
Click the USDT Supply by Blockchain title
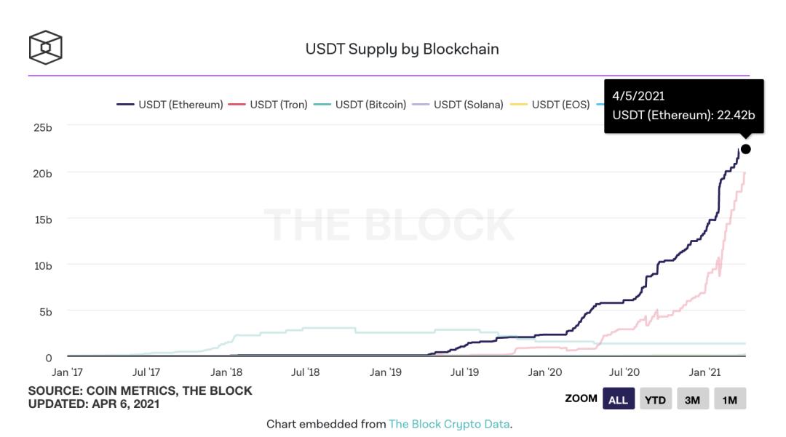[x=402, y=49]
